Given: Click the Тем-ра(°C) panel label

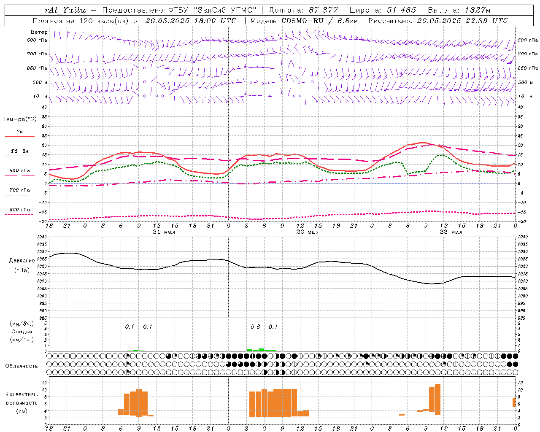Looking at the screenshot, I should click(20, 119).
